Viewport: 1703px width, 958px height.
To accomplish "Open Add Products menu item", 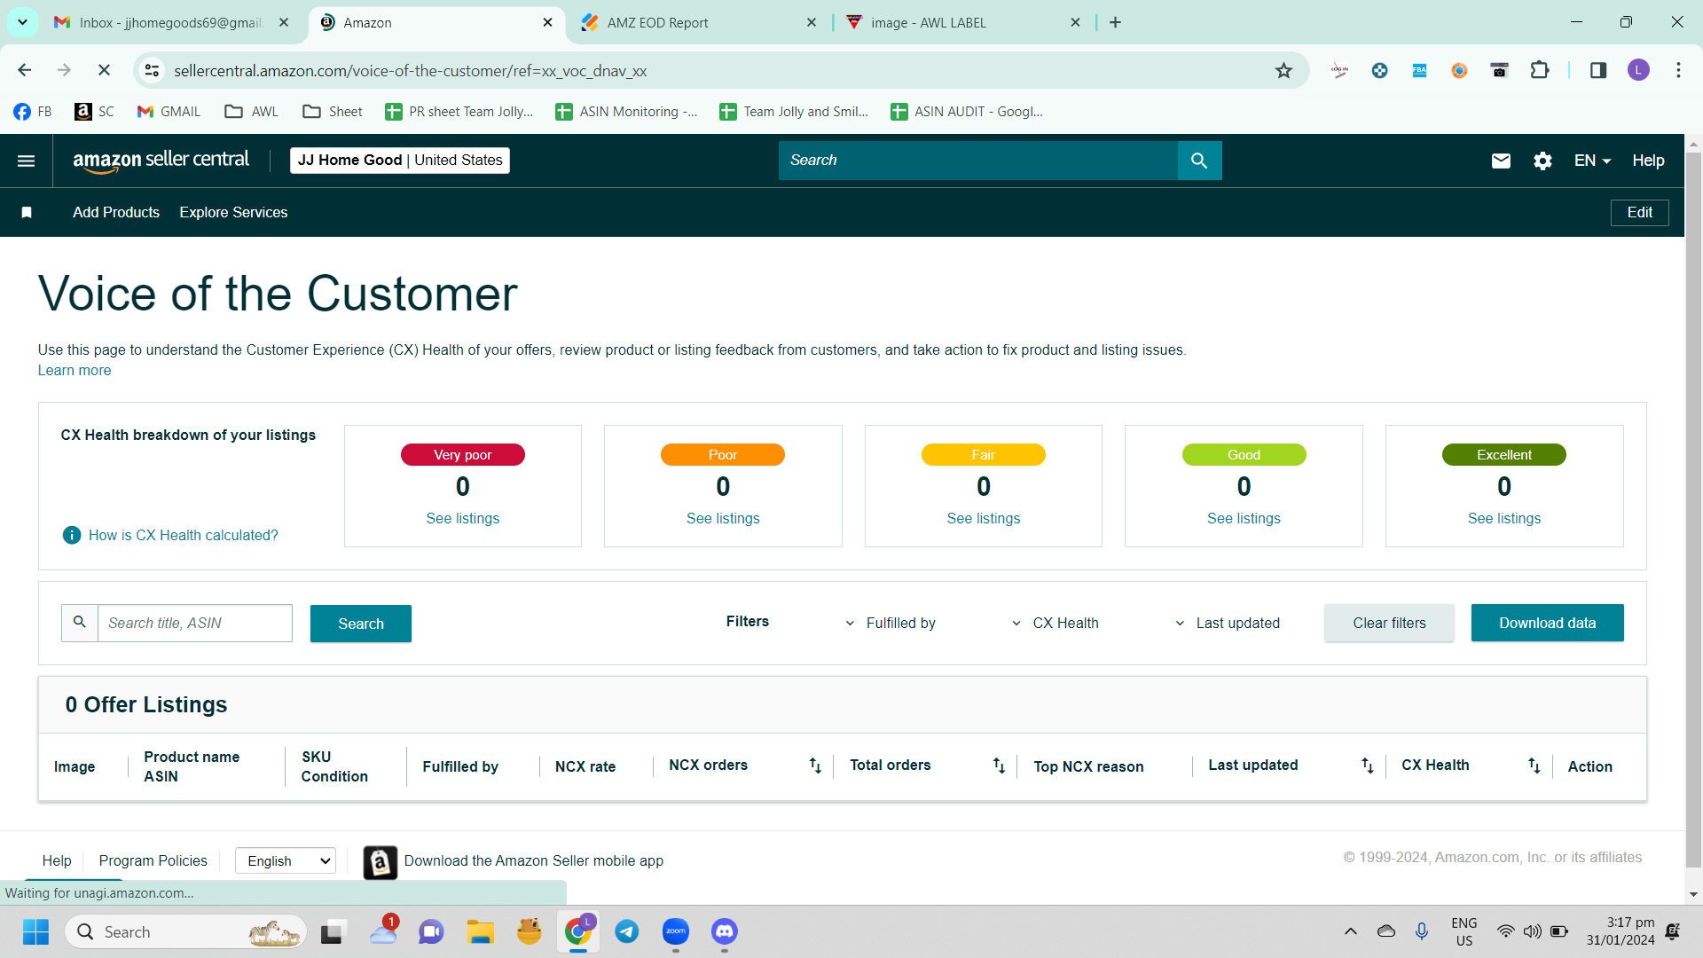I will [x=116, y=213].
